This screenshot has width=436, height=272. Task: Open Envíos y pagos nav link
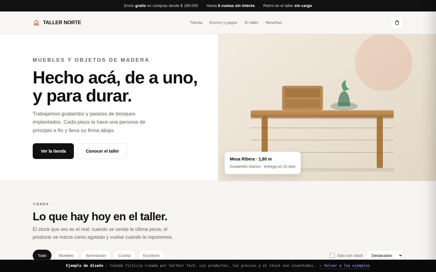pos(223,23)
